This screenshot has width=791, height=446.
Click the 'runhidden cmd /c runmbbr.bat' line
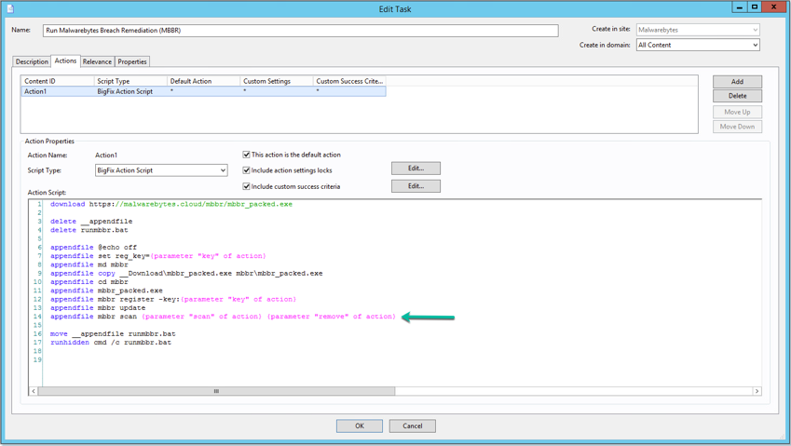[x=111, y=343]
